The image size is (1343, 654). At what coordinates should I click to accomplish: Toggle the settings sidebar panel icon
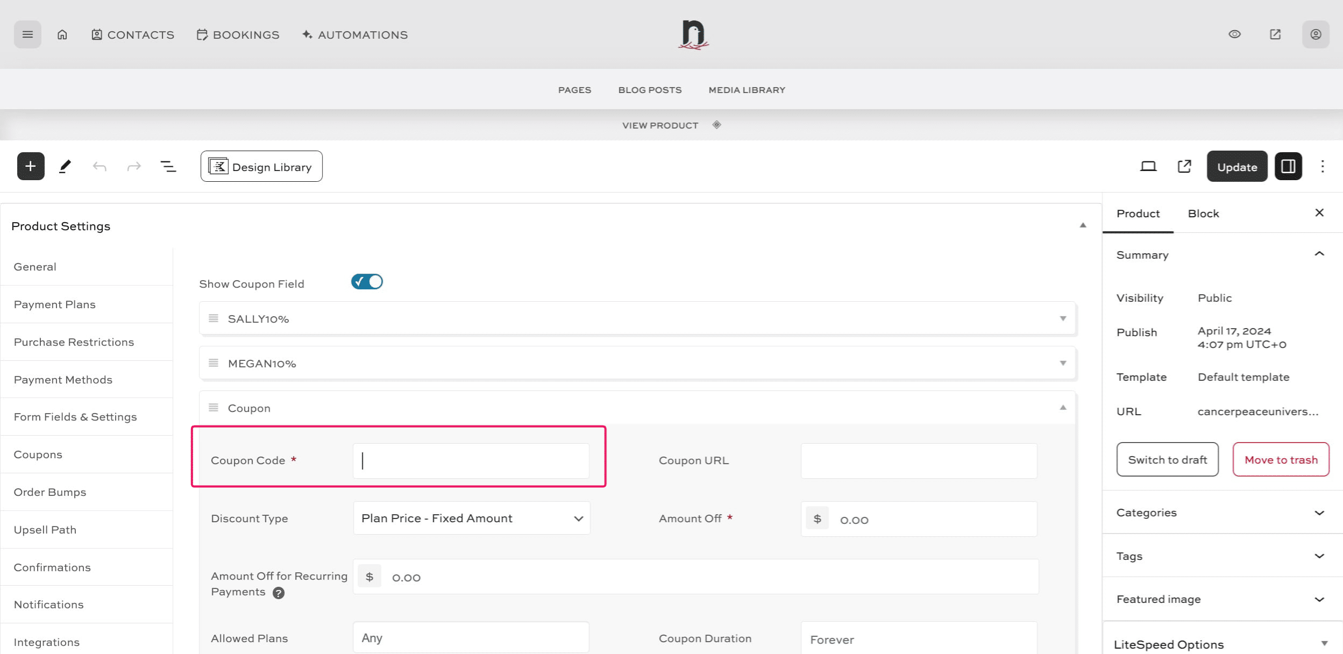point(1288,166)
